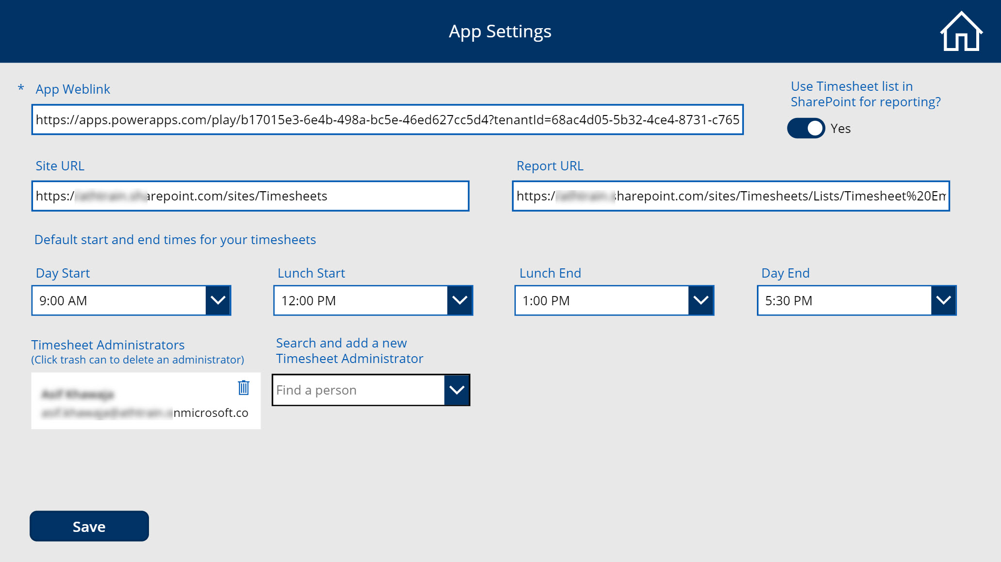Select the 12:00 PM value in Lunch Start
The image size is (1001, 562).
(x=308, y=300)
